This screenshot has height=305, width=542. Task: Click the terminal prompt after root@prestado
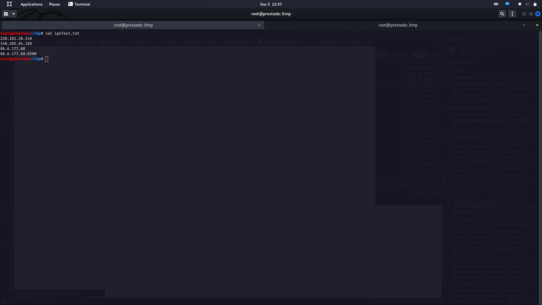click(47, 59)
